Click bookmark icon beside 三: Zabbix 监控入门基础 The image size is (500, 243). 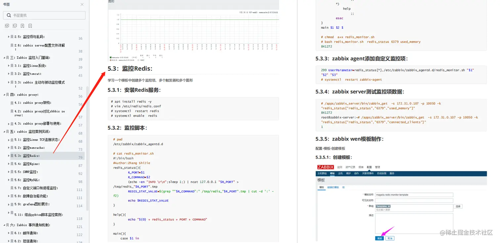pyautogui.click(x=8, y=58)
